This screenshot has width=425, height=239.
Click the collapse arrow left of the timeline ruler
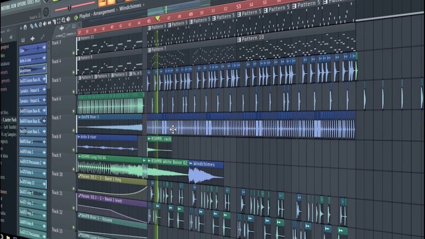pyautogui.click(x=79, y=25)
